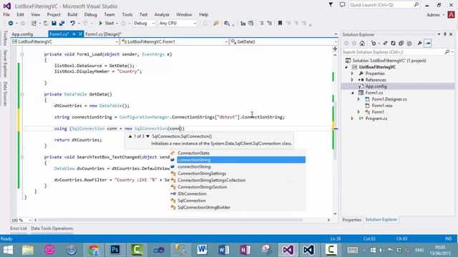Open the Debug menu
Image resolution: width=458 pixels, height=257 pixels.
coord(91,14)
